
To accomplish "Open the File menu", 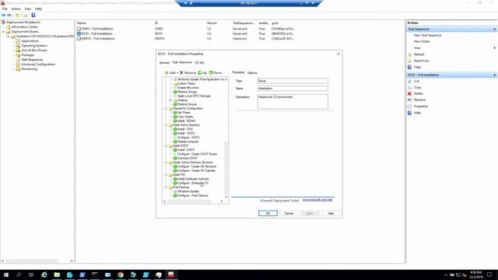I will [5, 9].
